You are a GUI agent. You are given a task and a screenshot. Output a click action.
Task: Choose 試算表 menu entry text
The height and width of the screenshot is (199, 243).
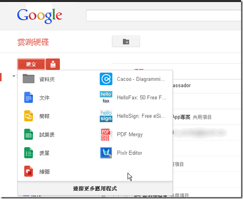click(x=47, y=135)
